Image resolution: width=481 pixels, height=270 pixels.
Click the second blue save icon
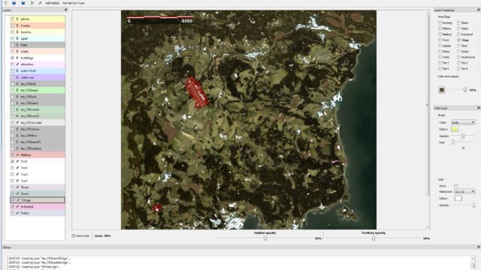[23, 3]
